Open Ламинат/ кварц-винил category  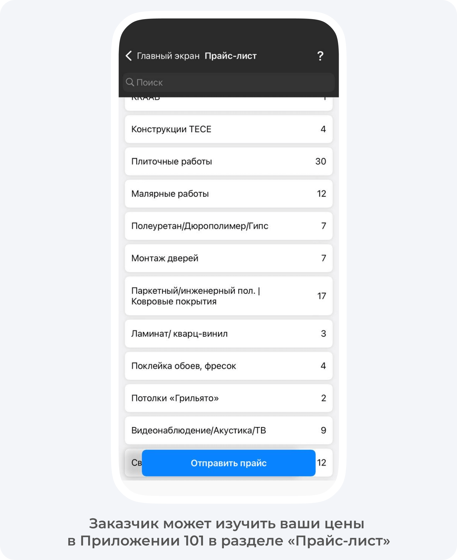[x=229, y=333]
